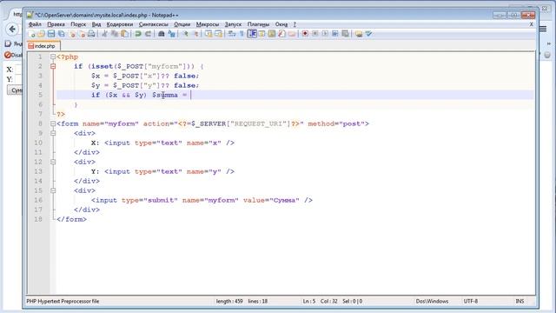Click line number 10 in the margin

click(x=38, y=143)
